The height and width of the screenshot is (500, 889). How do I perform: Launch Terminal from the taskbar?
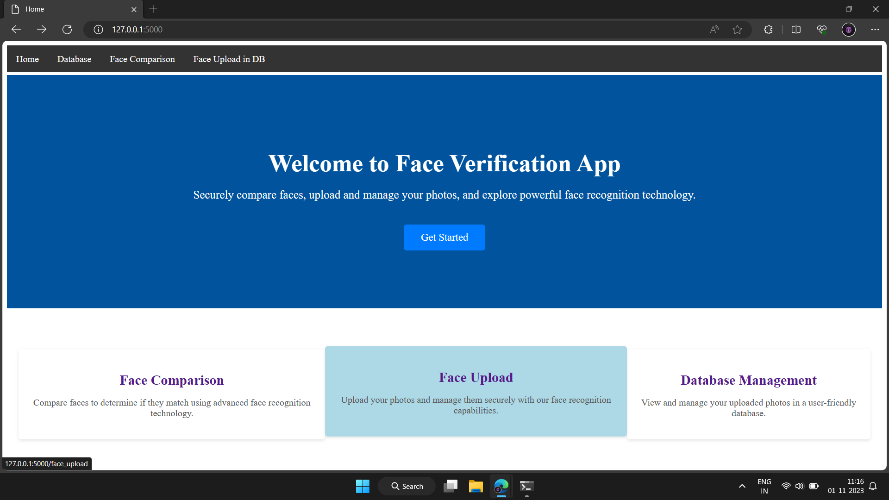526,486
